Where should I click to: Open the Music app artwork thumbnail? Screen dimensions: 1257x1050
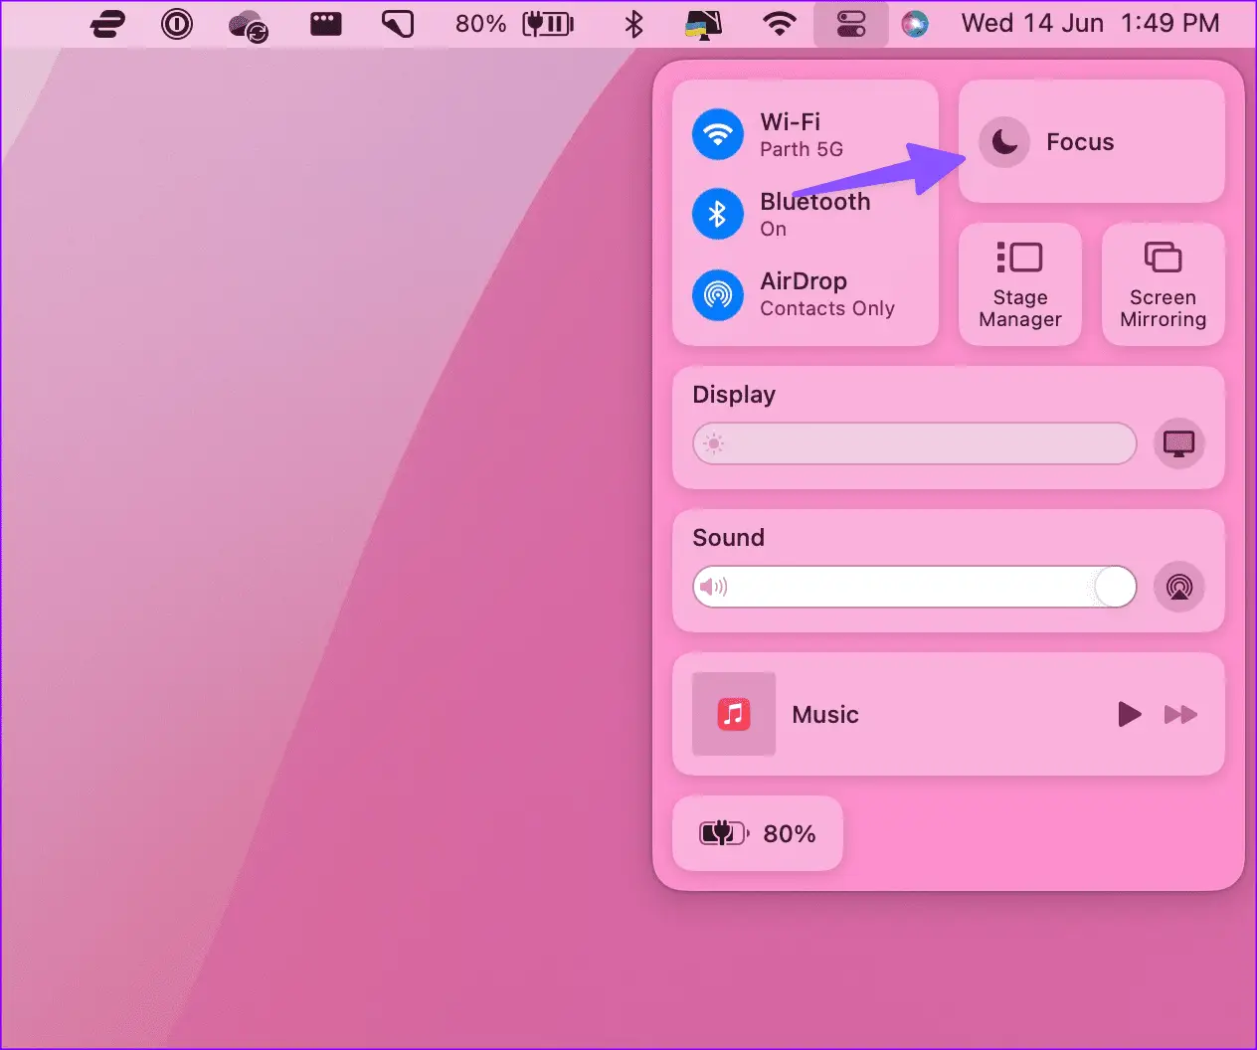tap(734, 714)
